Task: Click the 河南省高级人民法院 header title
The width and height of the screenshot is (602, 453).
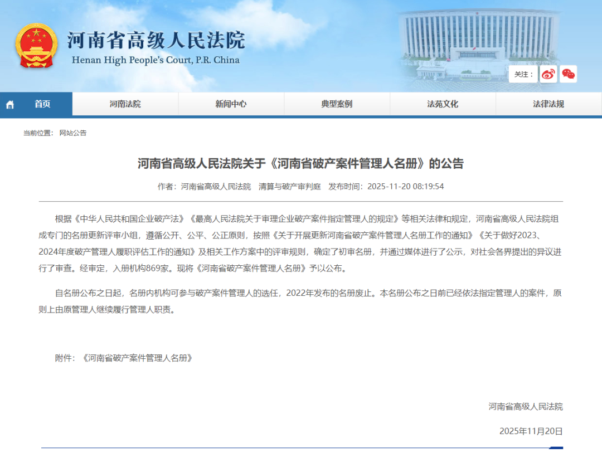Action: click(x=156, y=38)
